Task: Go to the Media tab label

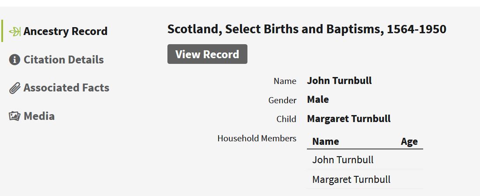Action: (39, 116)
